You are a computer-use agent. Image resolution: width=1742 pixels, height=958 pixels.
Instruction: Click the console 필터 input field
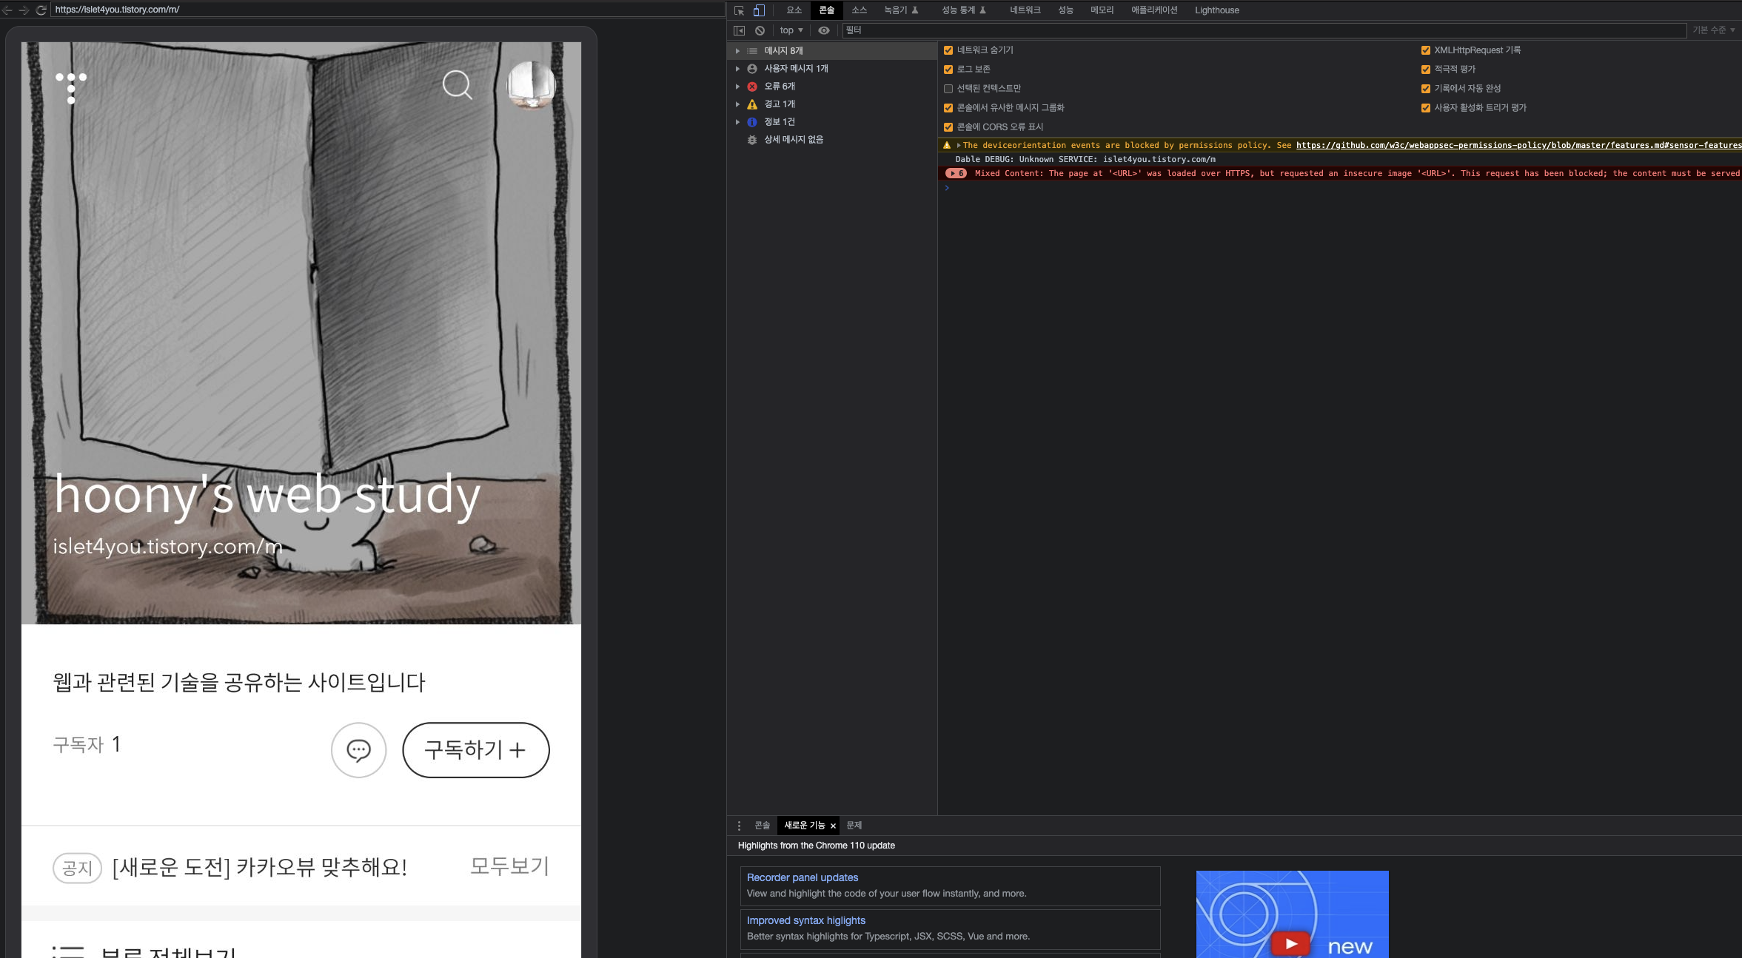tap(1259, 30)
